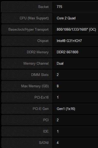The image size is (98, 148).
Task: Select the 800/1066/1333/1600* (OC) text
Action: [x=77, y=29]
